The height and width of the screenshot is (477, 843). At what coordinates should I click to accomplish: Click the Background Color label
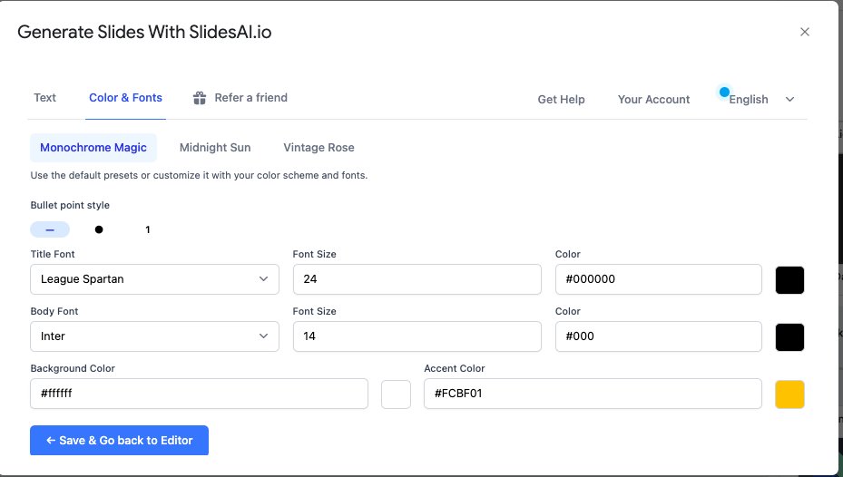(73, 368)
